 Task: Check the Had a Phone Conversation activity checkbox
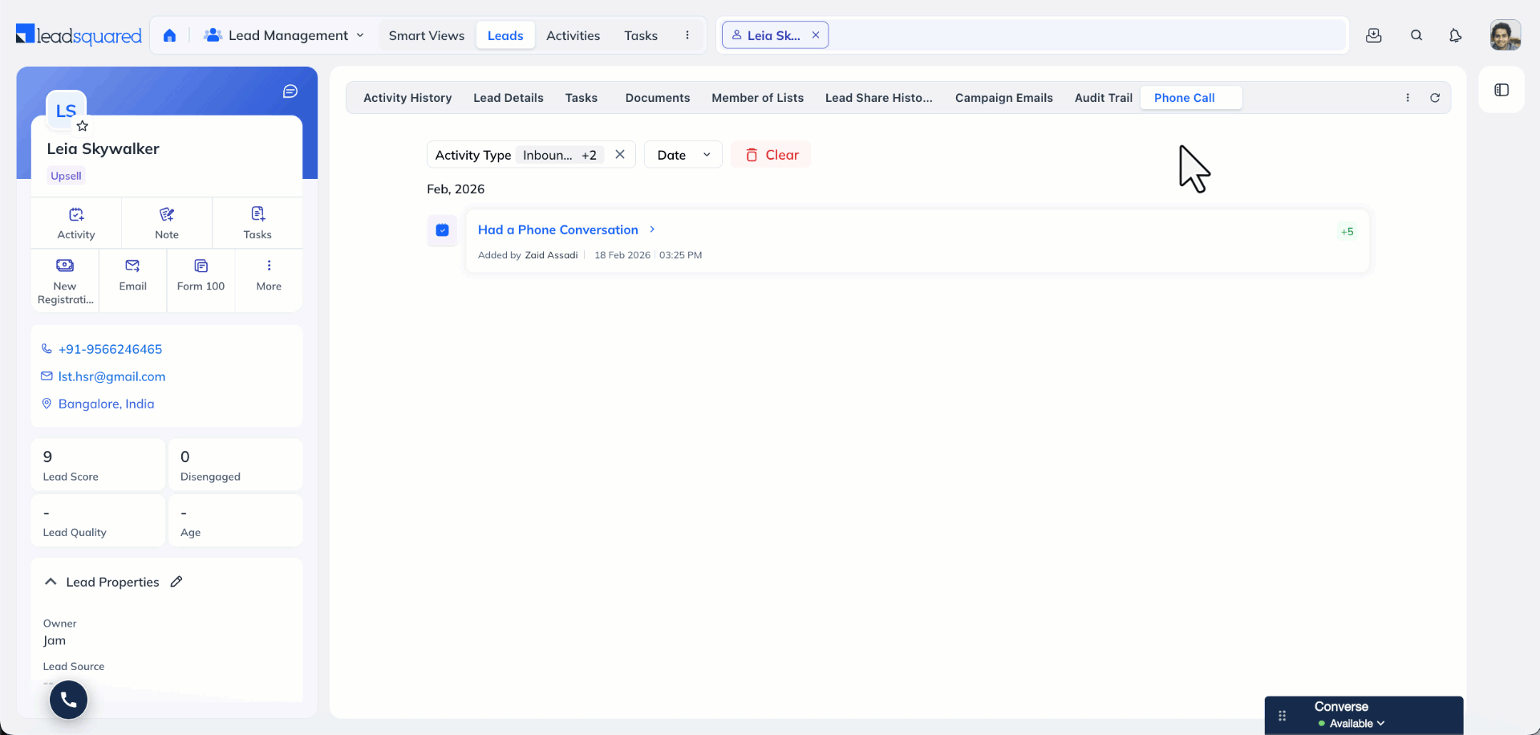442,229
